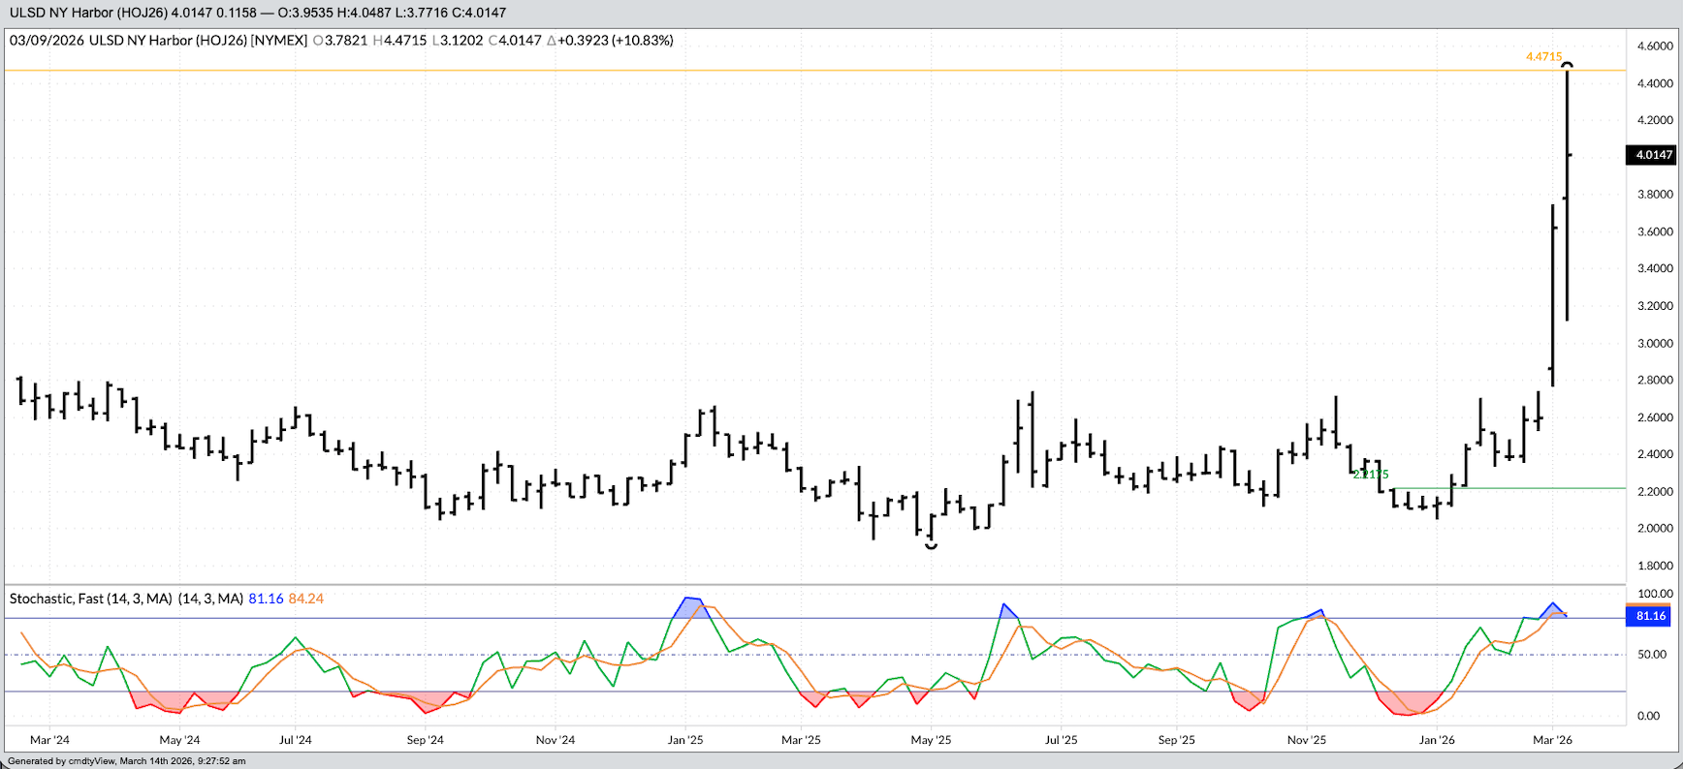The image size is (1683, 769).
Task: Click the 03/09/2026 date in chart header
Action: tap(47, 41)
